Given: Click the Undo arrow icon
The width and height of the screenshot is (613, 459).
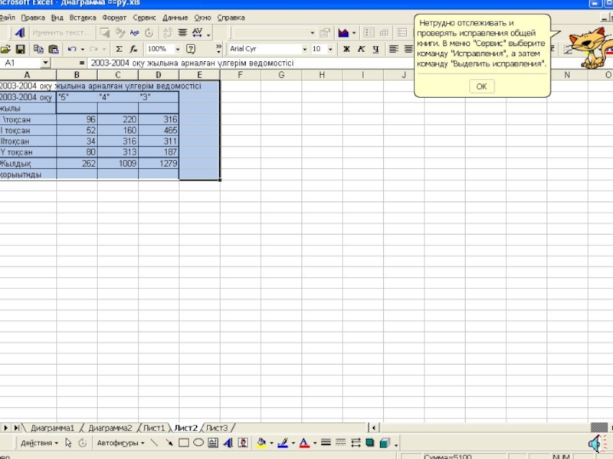Looking at the screenshot, I should pyautogui.click(x=71, y=49).
